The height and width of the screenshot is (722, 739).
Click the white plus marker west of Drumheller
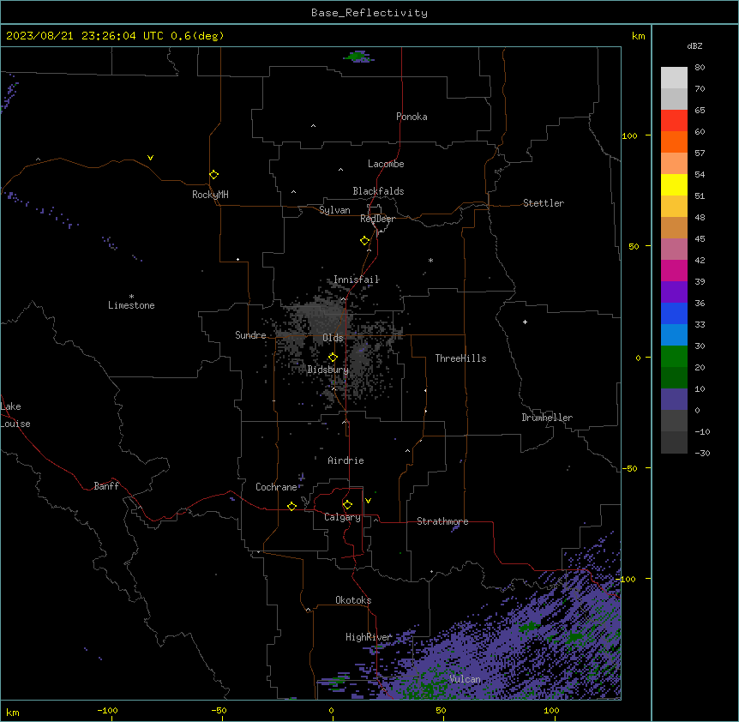click(x=525, y=322)
